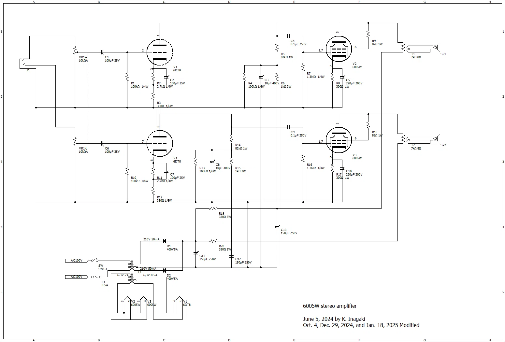Click the C4 0.1µF capacitor symbol
The width and height of the screenshot is (505, 342).
[x=289, y=36]
